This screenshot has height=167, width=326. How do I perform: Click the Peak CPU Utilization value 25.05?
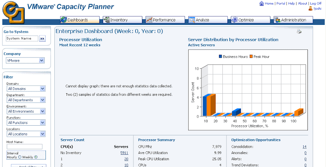[217, 159]
